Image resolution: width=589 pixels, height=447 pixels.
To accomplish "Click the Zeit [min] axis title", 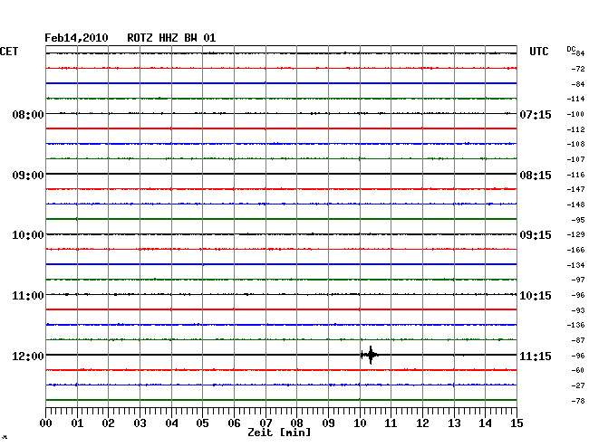I will [x=279, y=433].
